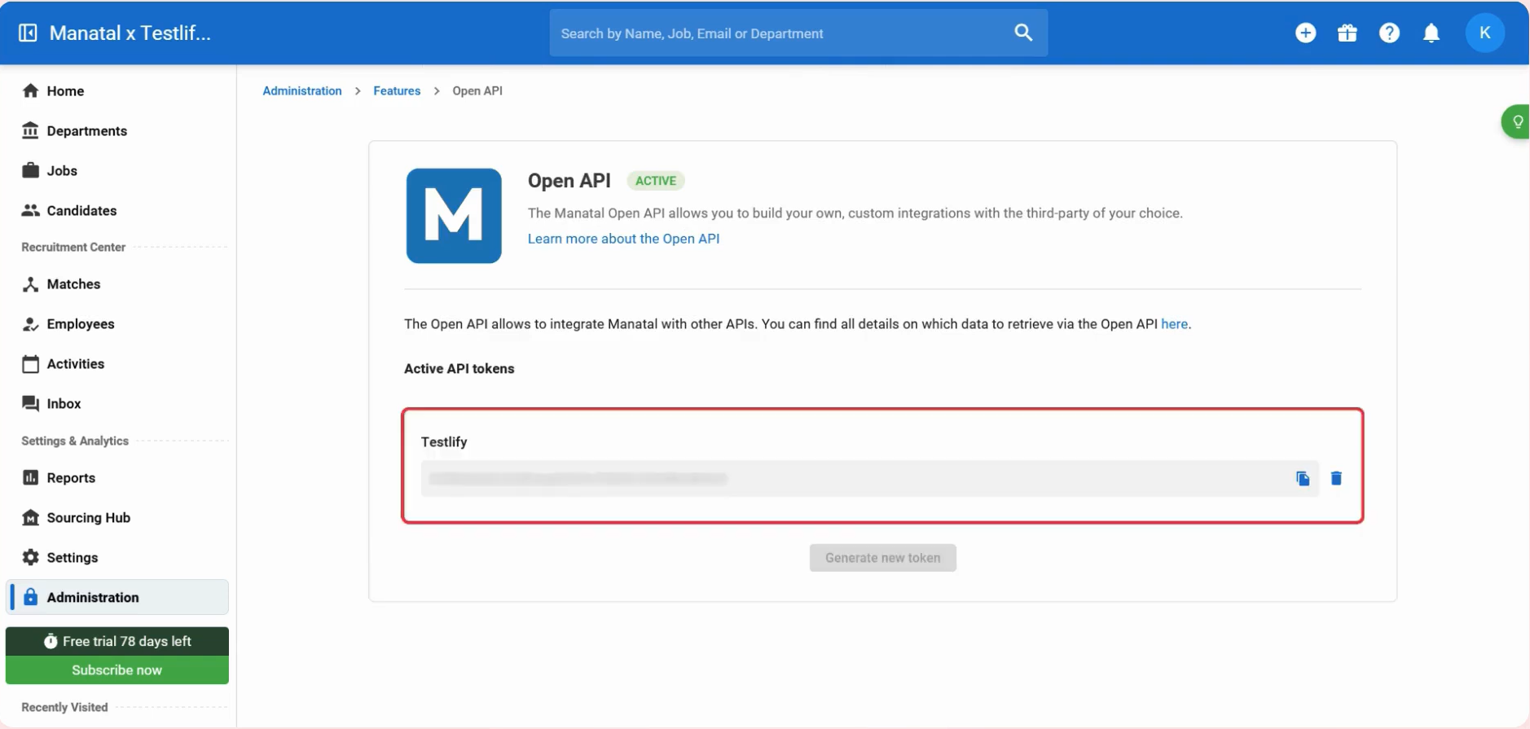Open the K user avatar menu
This screenshot has height=729, width=1530.
coord(1484,33)
